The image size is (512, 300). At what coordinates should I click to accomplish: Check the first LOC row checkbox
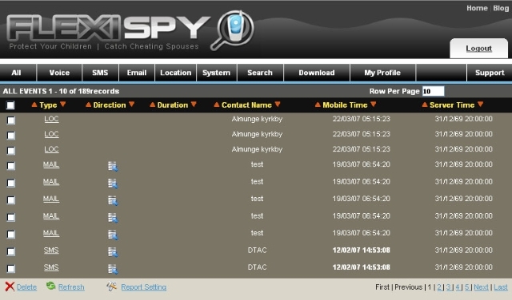pos(10,120)
